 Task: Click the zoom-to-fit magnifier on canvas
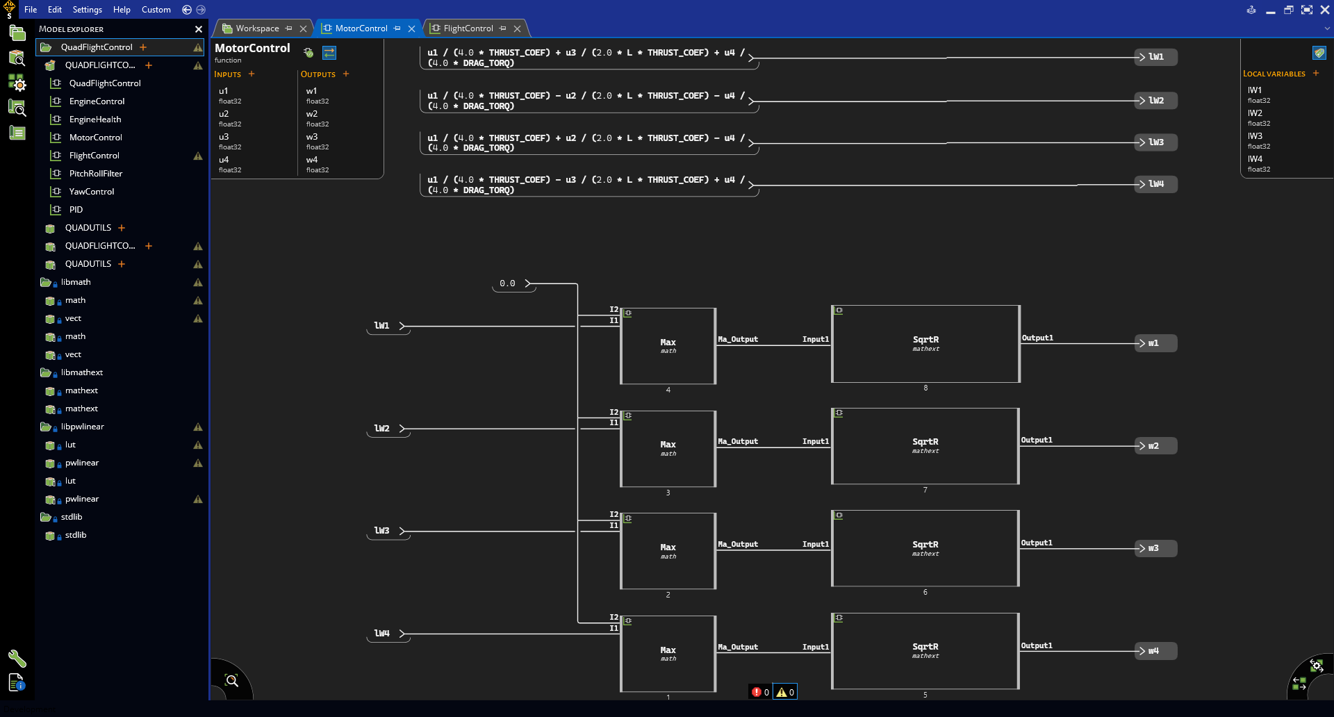pos(232,681)
